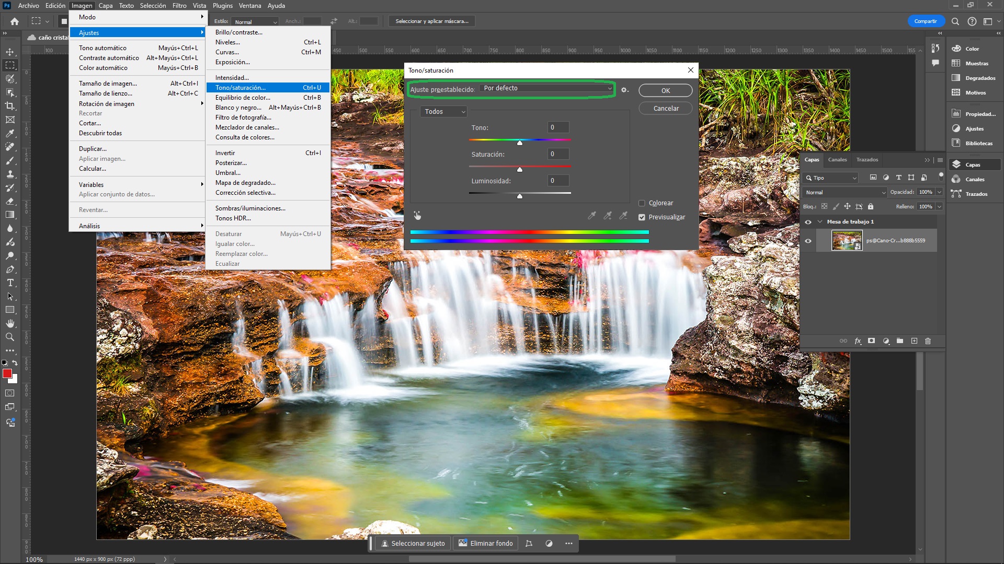Enable the Colorear checkbox
This screenshot has height=564, width=1004.
[x=642, y=203]
